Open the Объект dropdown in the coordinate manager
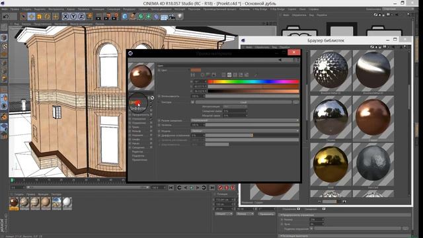The image size is (423, 238). [223, 214]
